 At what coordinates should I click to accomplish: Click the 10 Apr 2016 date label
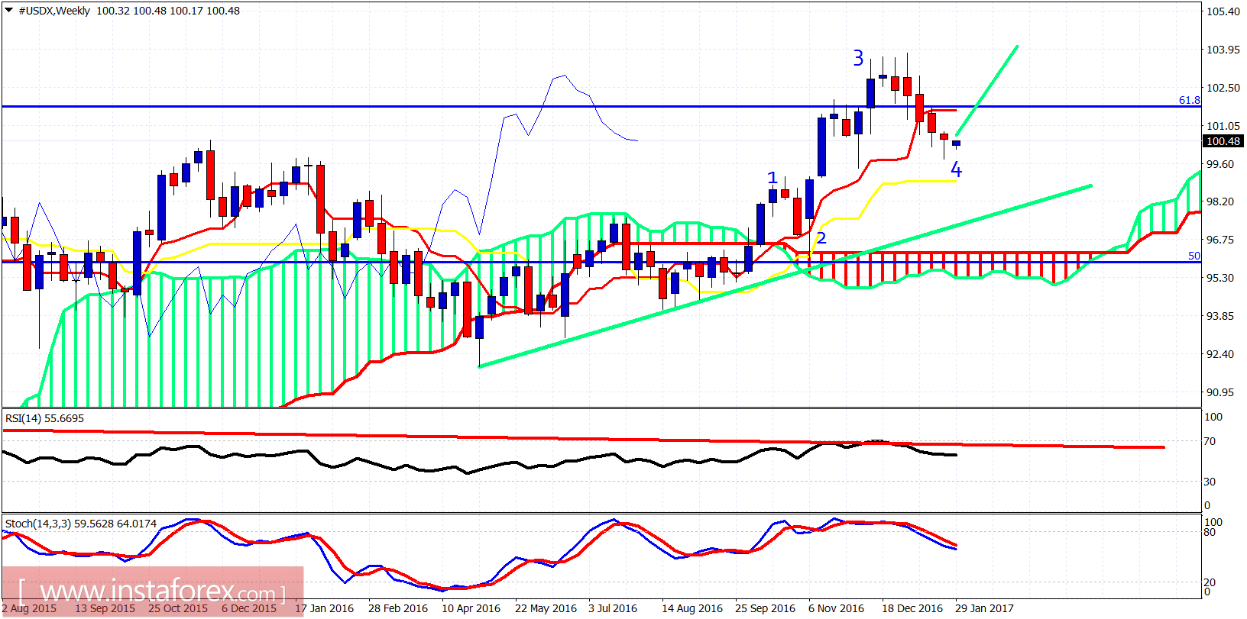[471, 608]
